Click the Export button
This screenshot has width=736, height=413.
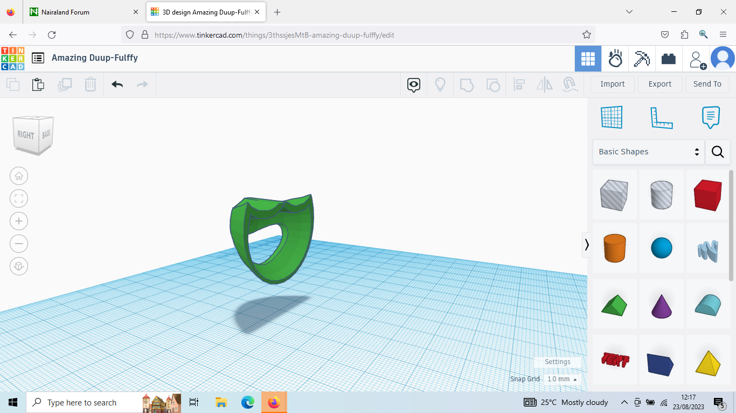(659, 84)
